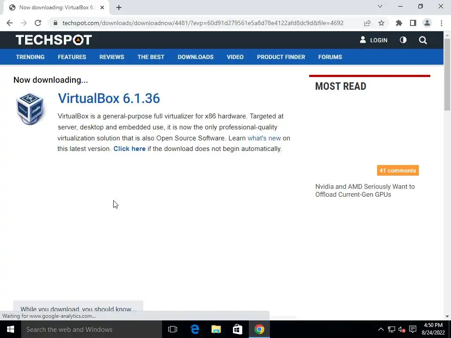Click the muted volume tray icon
Viewport: 451px width, 338px height.
402,329
